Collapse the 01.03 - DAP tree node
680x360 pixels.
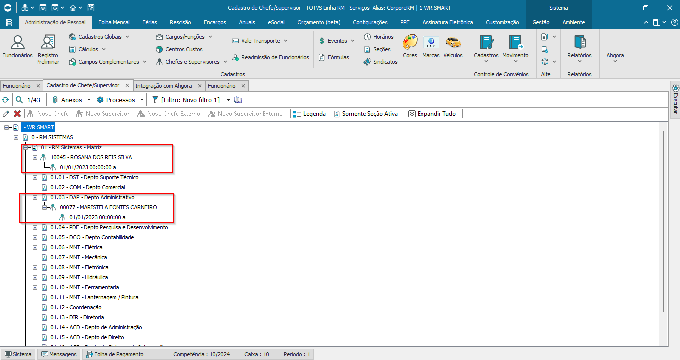pos(35,197)
